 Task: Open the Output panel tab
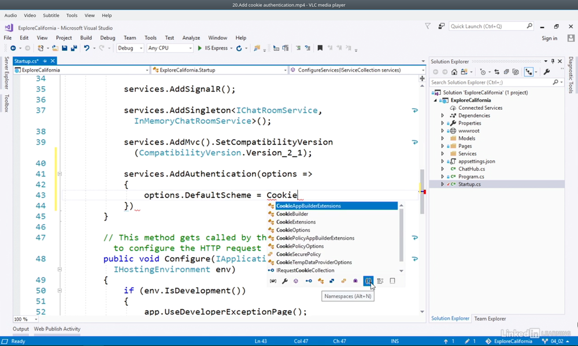[21, 329]
